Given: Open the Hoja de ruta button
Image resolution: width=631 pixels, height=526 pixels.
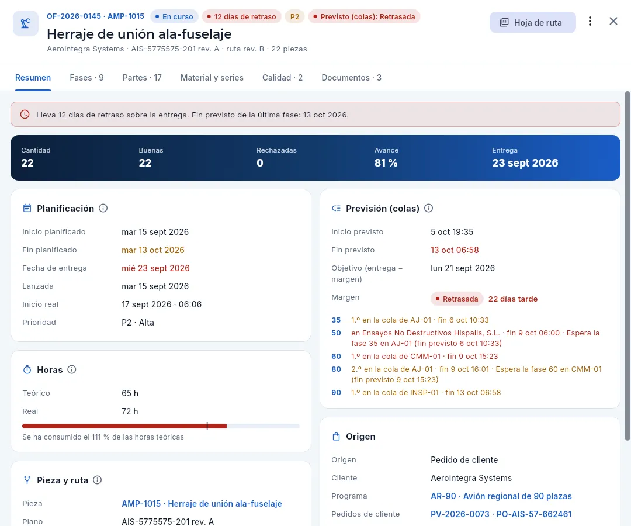Looking at the screenshot, I should click(x=532, y=23).
